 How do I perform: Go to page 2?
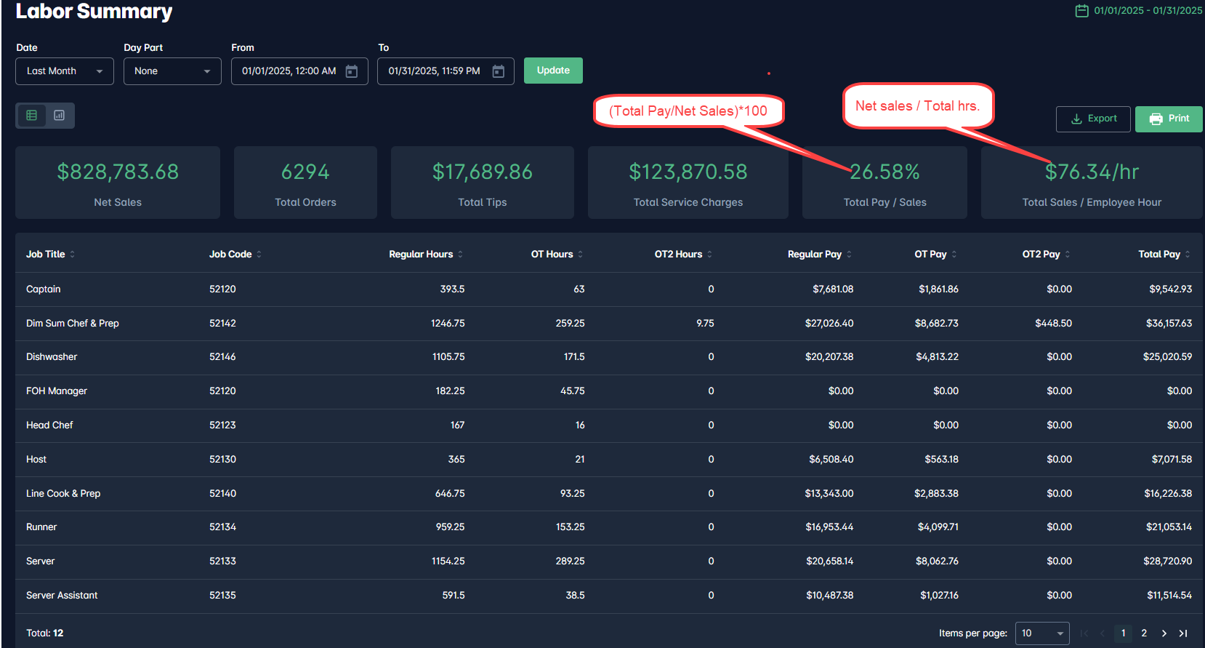(1144, 633)
